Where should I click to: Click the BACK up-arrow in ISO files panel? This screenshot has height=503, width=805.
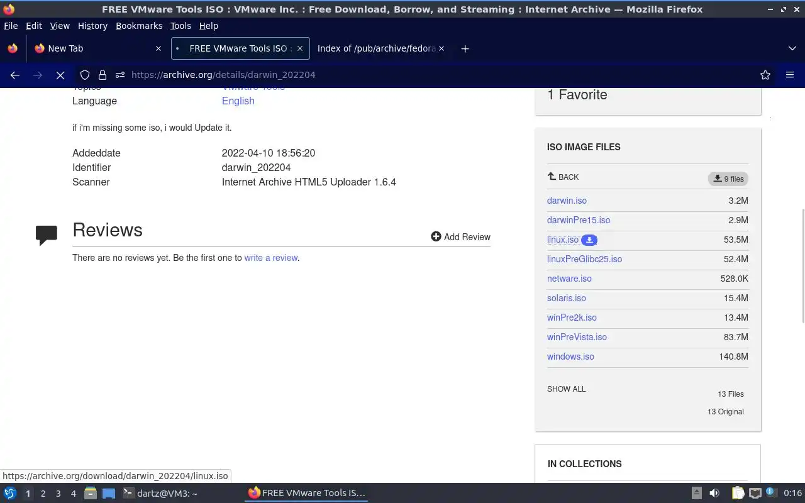[552, 177]
